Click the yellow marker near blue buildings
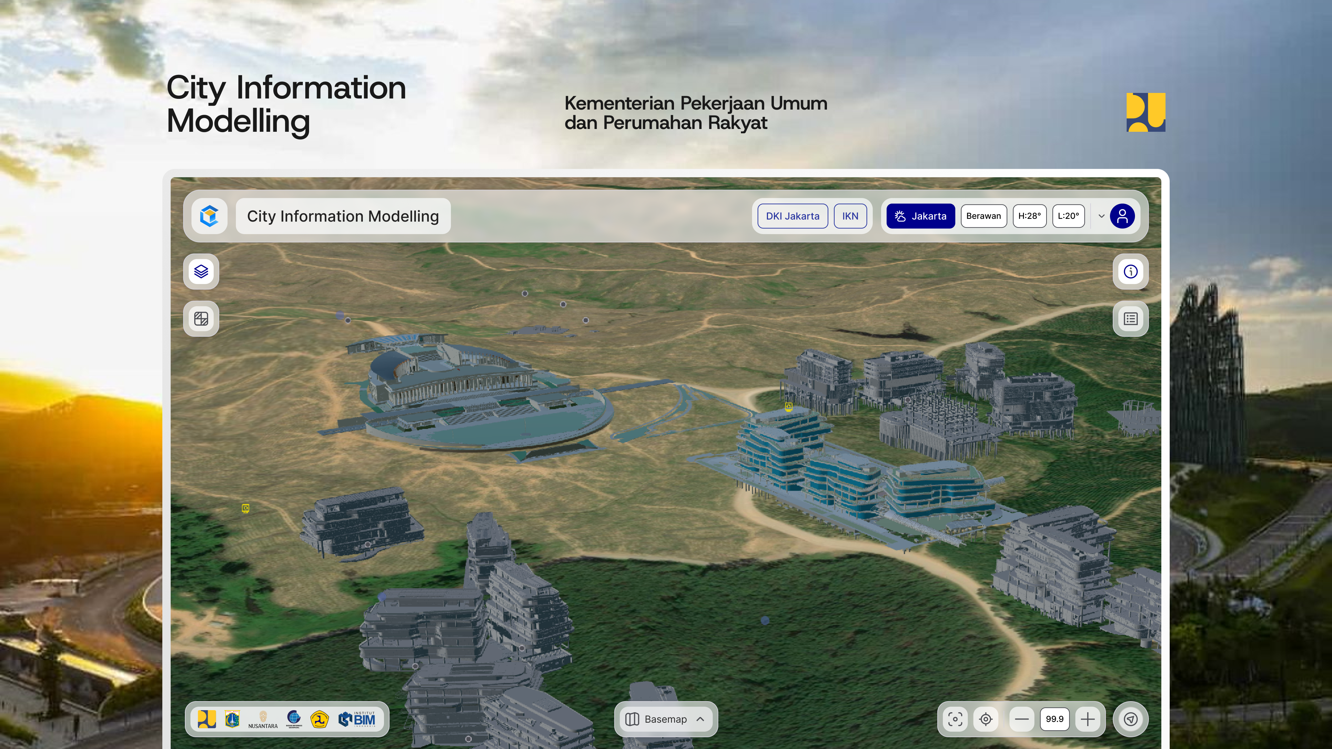 (x=788, y=407)
